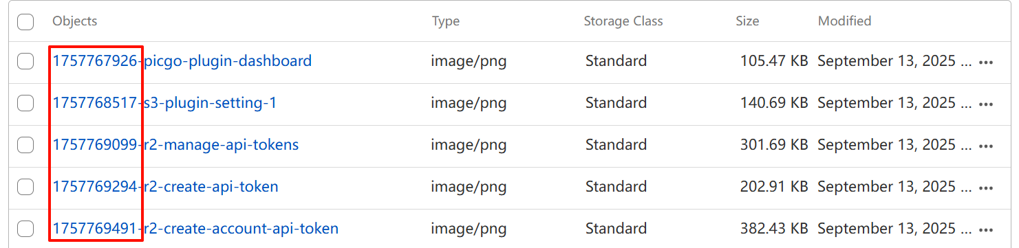1019x248 pixels.
Task: Open the 1757769294-r2-create-api-token object link
Action: click(x=166, y=186)
